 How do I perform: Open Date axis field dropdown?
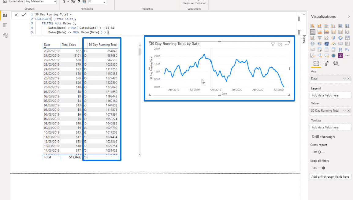(344, 79)
